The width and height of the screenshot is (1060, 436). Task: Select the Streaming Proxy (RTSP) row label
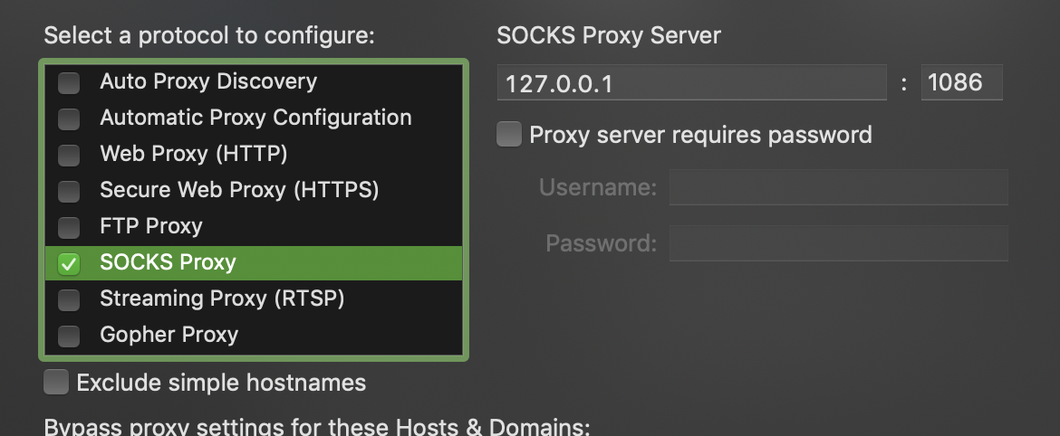tap(222, 299)
